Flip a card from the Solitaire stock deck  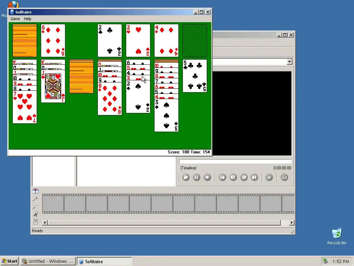tap(25, 41)
